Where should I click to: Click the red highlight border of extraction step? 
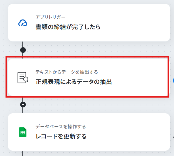(87, 57)
